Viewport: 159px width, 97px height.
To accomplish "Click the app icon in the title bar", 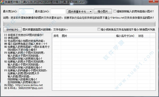I will (x=2, y=2).
